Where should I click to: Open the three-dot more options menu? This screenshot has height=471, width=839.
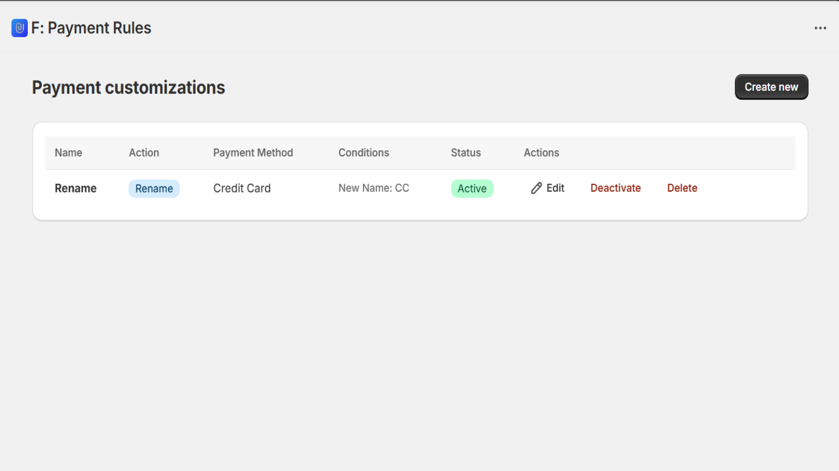click(820, 28)
